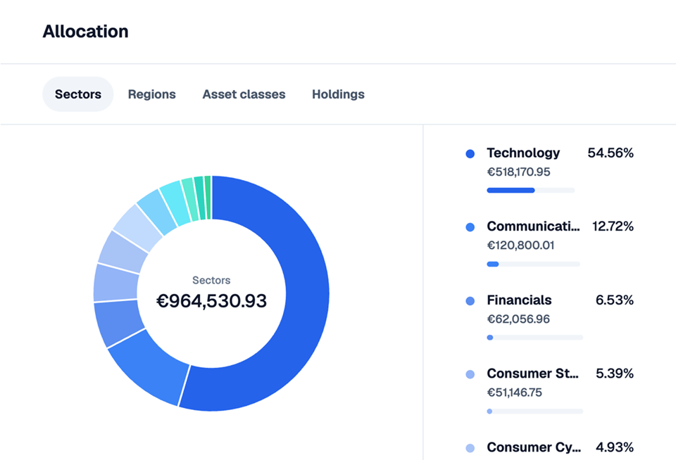Click the Technology legend dot

[x=470, y=154]
